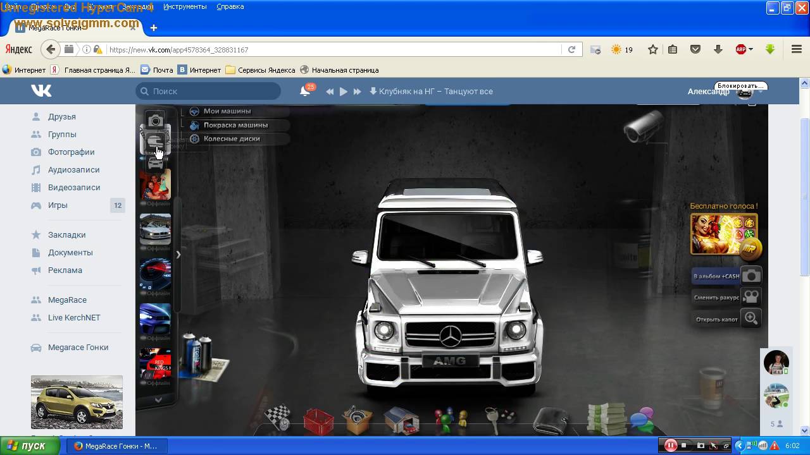Open Аудиозаписи in VK sidebar
This screenshot has height=455, width=810.
pyautogui.click(x=73, y=169)
